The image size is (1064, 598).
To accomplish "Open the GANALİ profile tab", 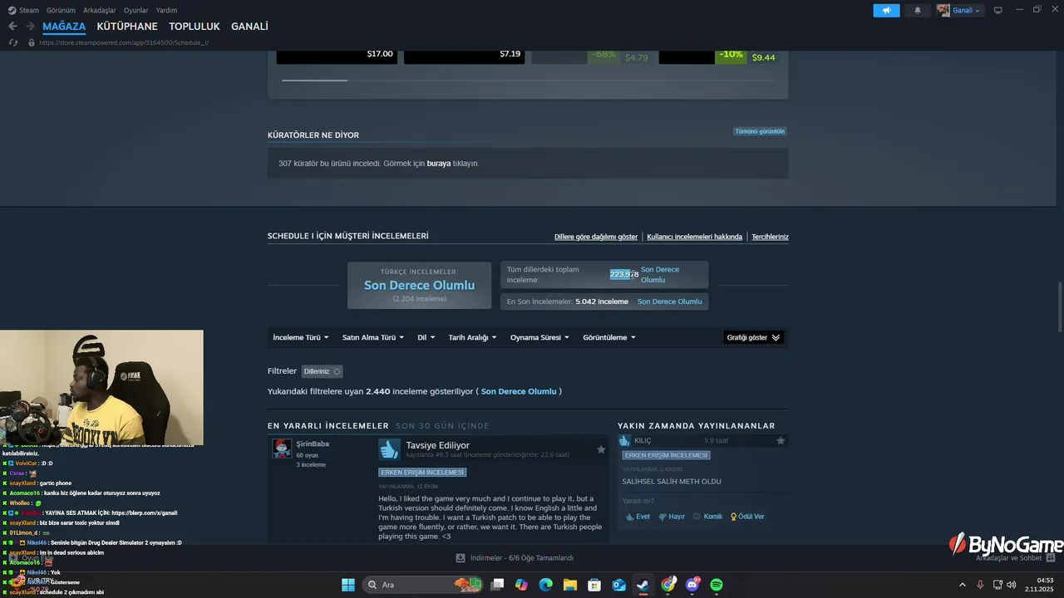I will tap(249, 27).
